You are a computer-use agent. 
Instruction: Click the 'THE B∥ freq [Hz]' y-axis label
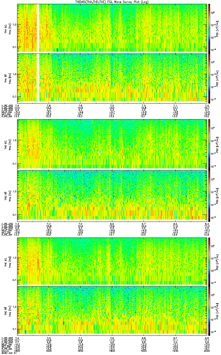point(7,310)
